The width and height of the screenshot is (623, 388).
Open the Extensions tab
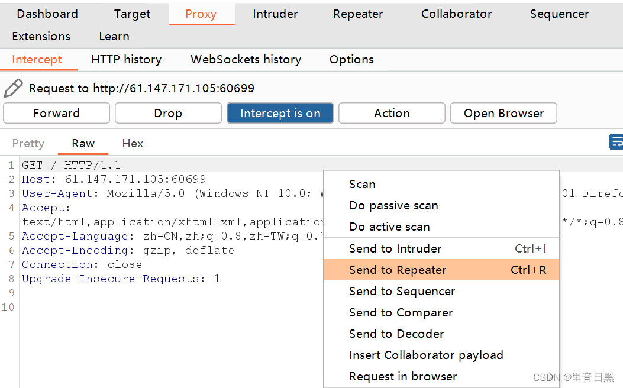[41, 37]
